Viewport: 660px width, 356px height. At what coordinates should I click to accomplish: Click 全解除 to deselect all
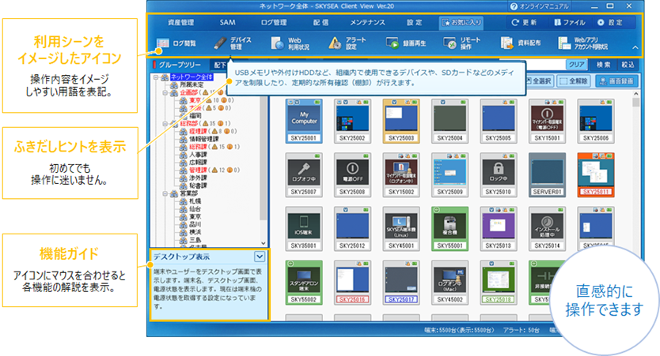[575, 81]
